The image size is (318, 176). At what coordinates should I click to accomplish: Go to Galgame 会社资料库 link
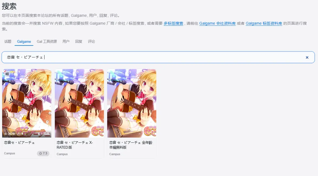[x=217, y=24]
